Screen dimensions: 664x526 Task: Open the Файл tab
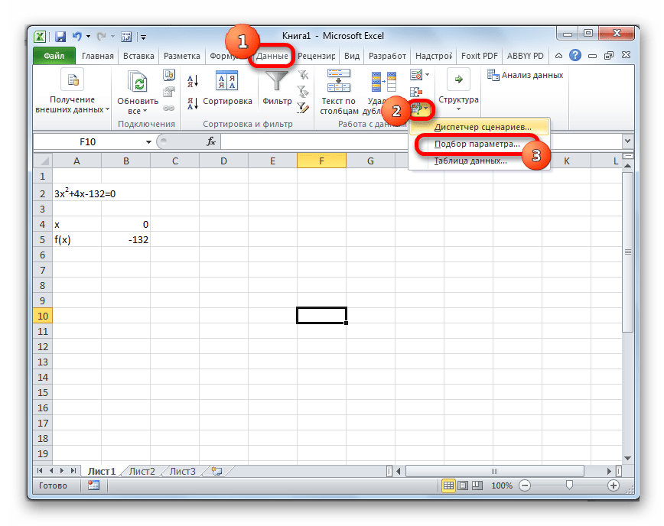tap(54, 56)
